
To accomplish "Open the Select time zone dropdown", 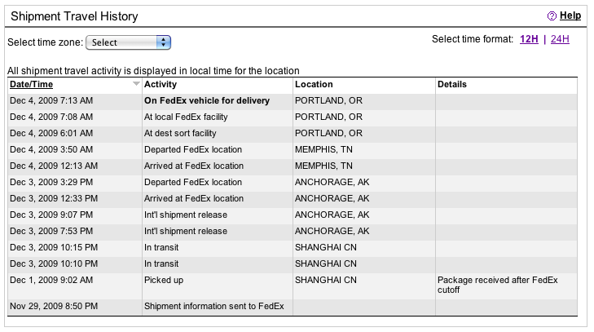I will click(128, 42).
